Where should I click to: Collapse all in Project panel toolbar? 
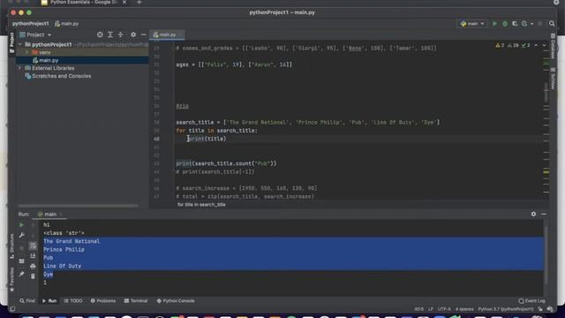click(x=121, y=34)
